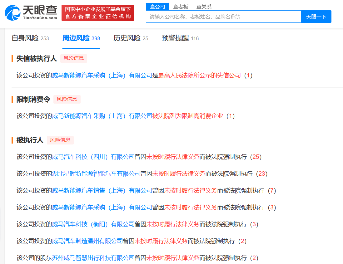Focus the company name search field

pyautogui.click(x=224, y=17)
